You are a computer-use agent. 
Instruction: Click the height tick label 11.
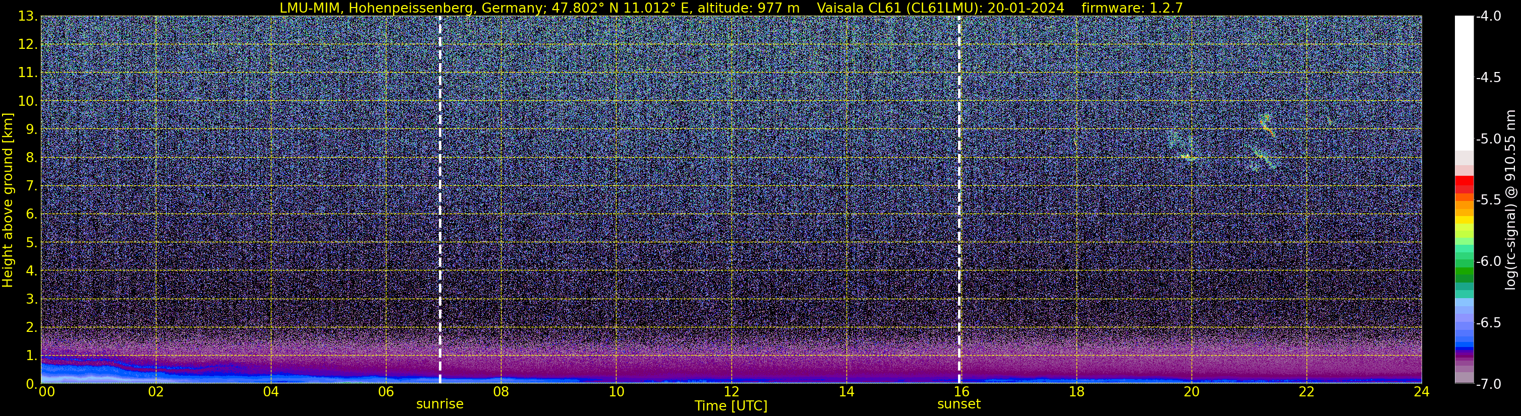(28, 73)
